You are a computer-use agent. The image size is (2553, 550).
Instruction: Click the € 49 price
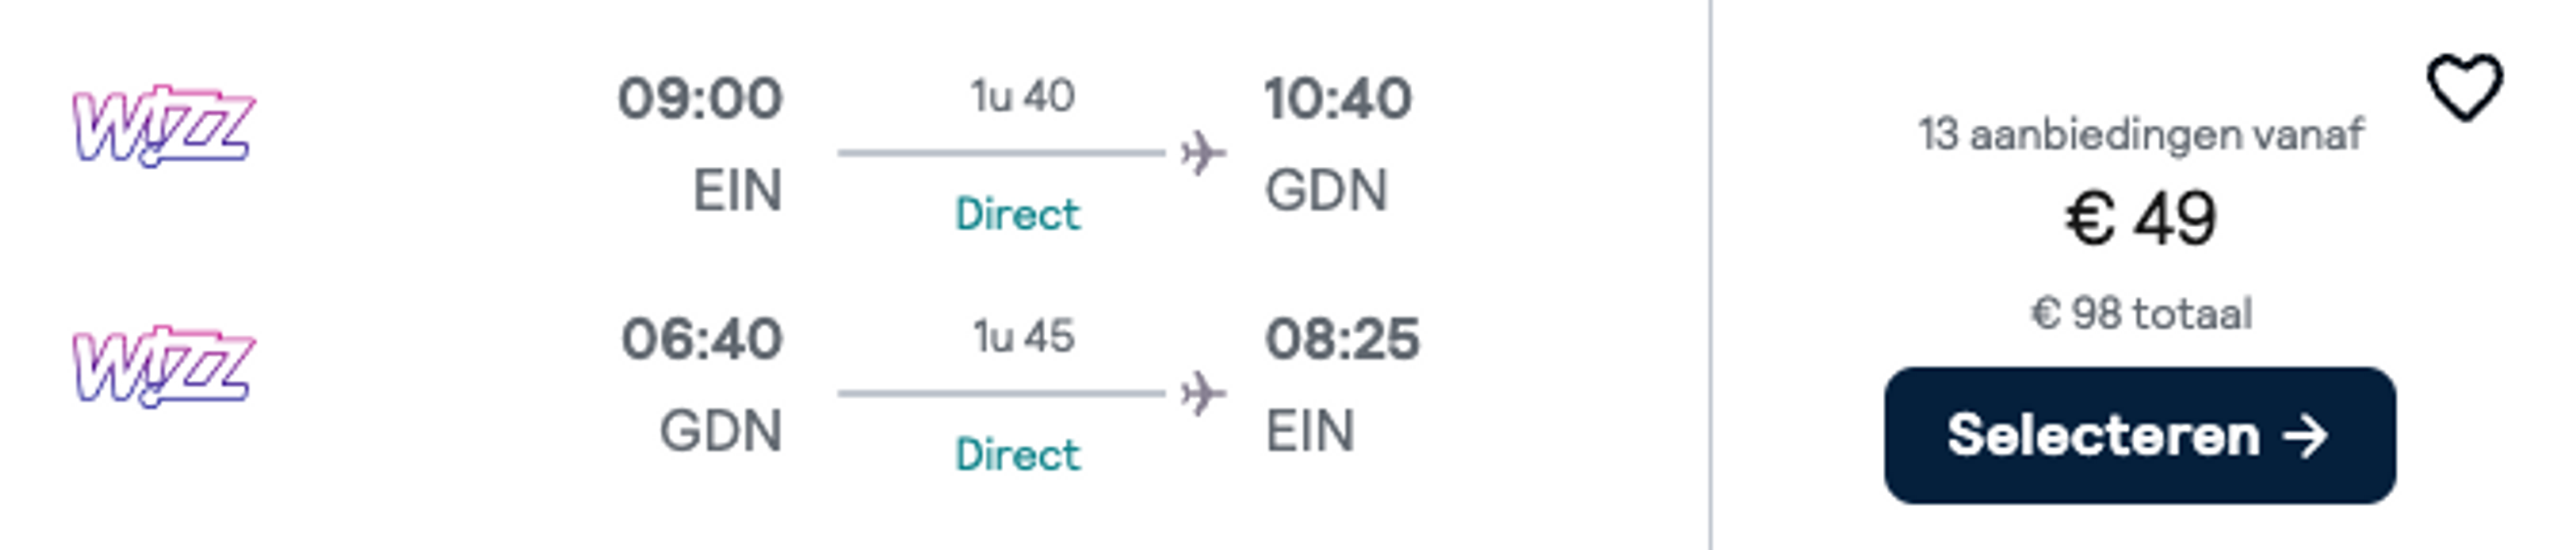coord(2141,219)
